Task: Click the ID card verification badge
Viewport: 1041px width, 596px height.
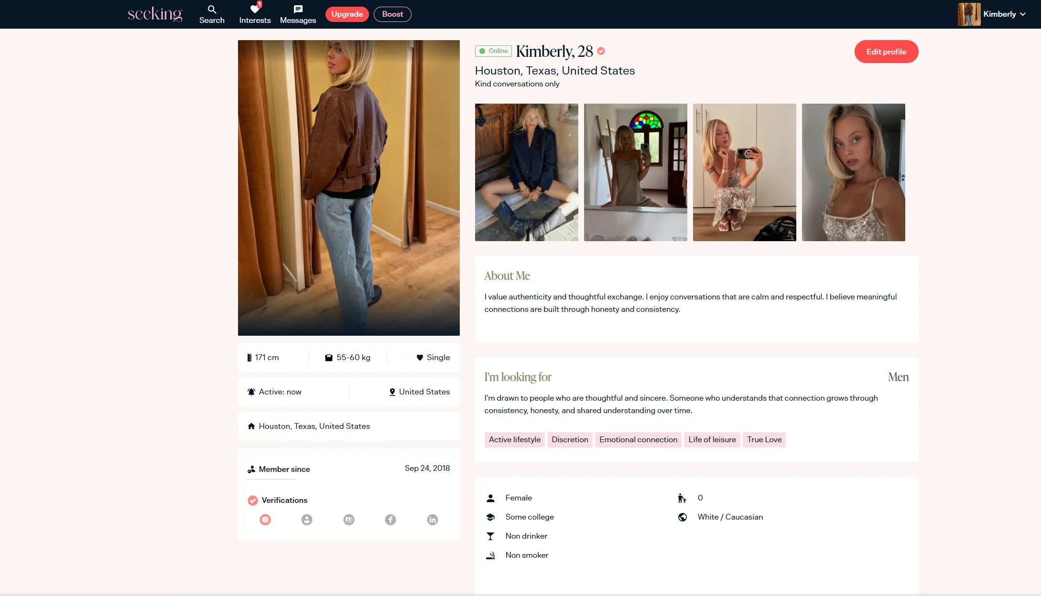Action: tap(349, 520)
